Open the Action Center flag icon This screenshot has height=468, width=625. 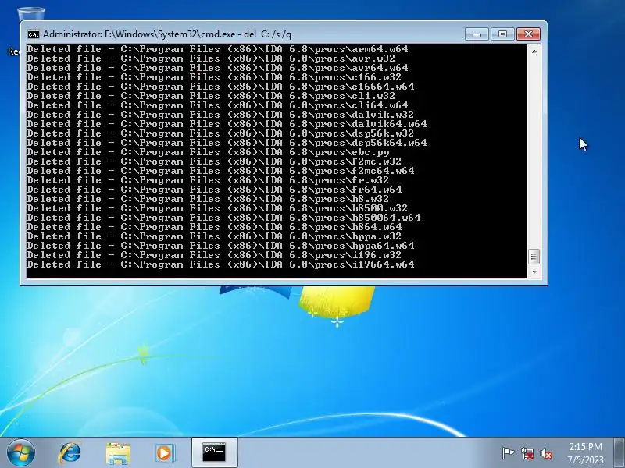point(508,453)
